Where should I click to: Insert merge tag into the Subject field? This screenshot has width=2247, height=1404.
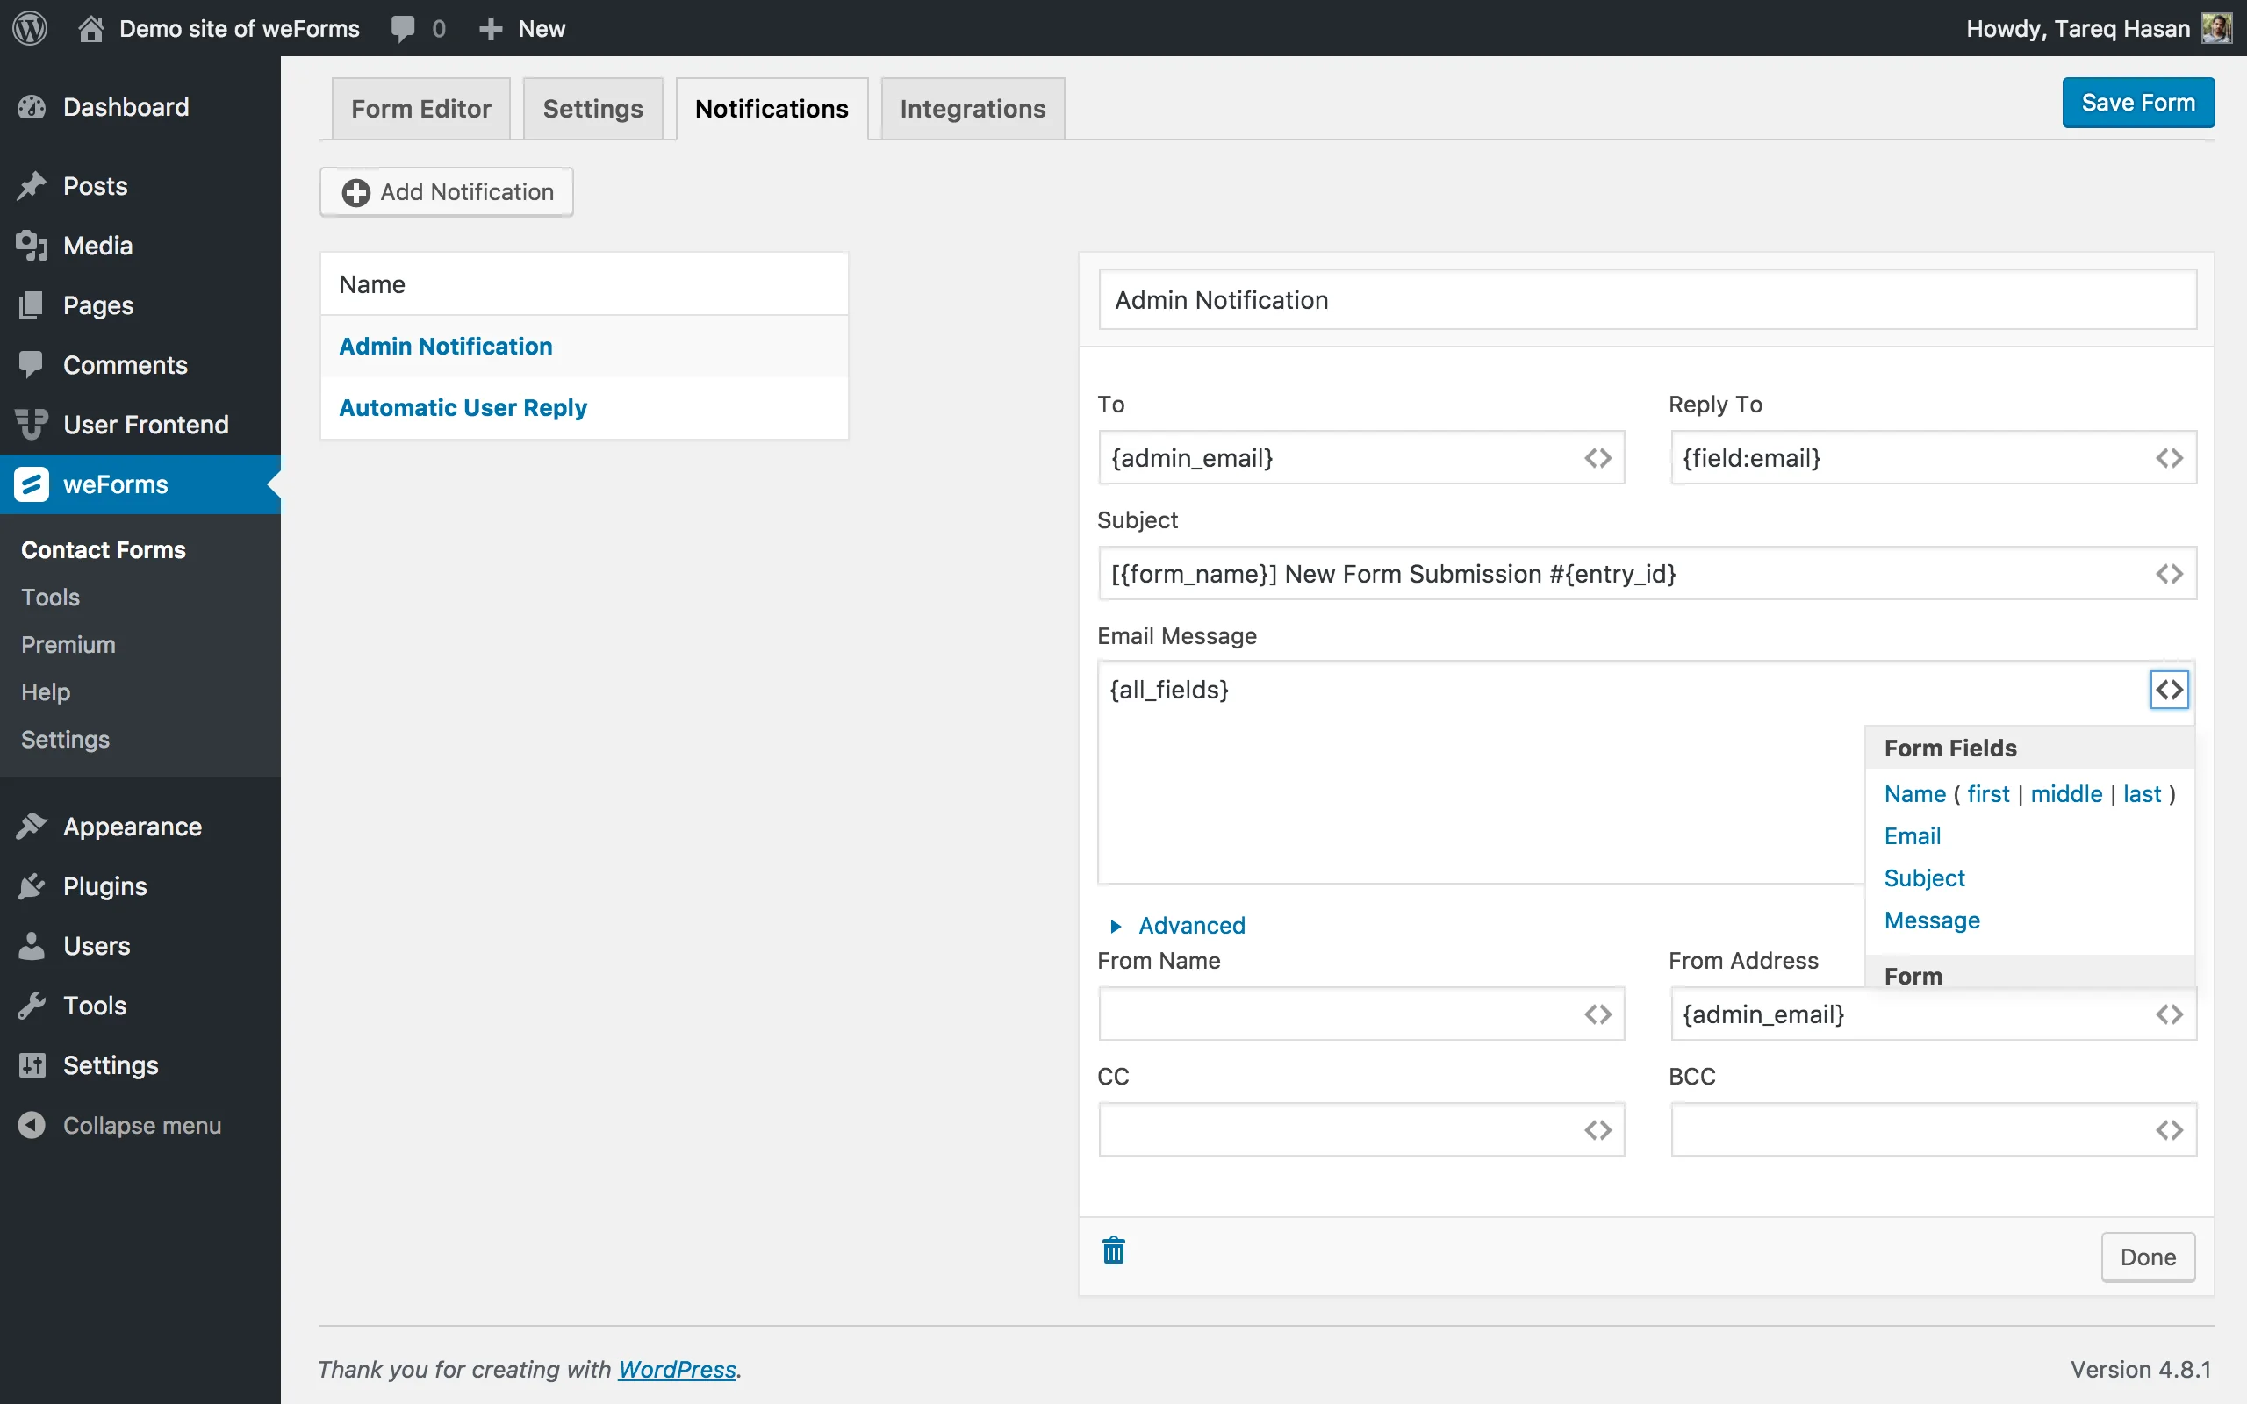[x=2170, y=573]
